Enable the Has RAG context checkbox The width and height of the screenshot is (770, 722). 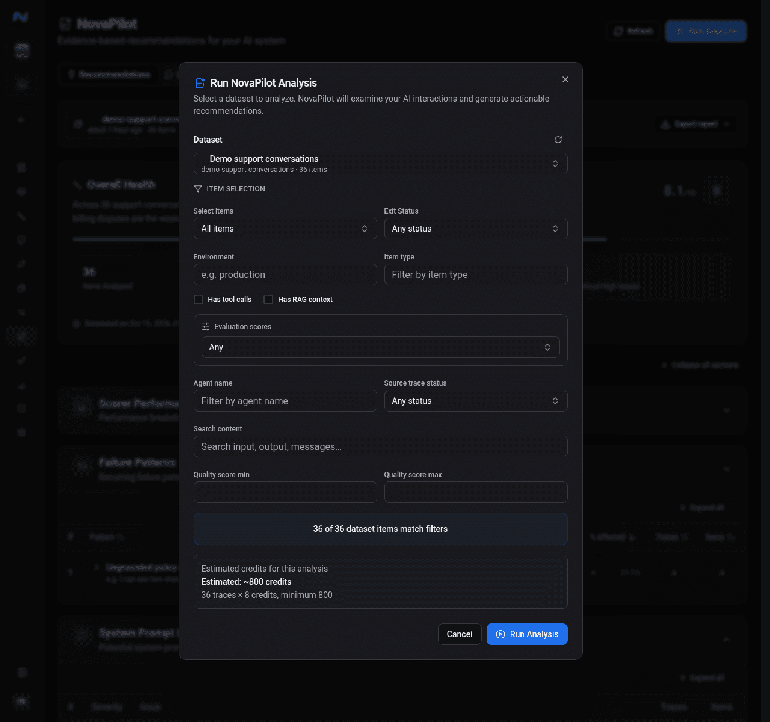(x=268, y=300)
